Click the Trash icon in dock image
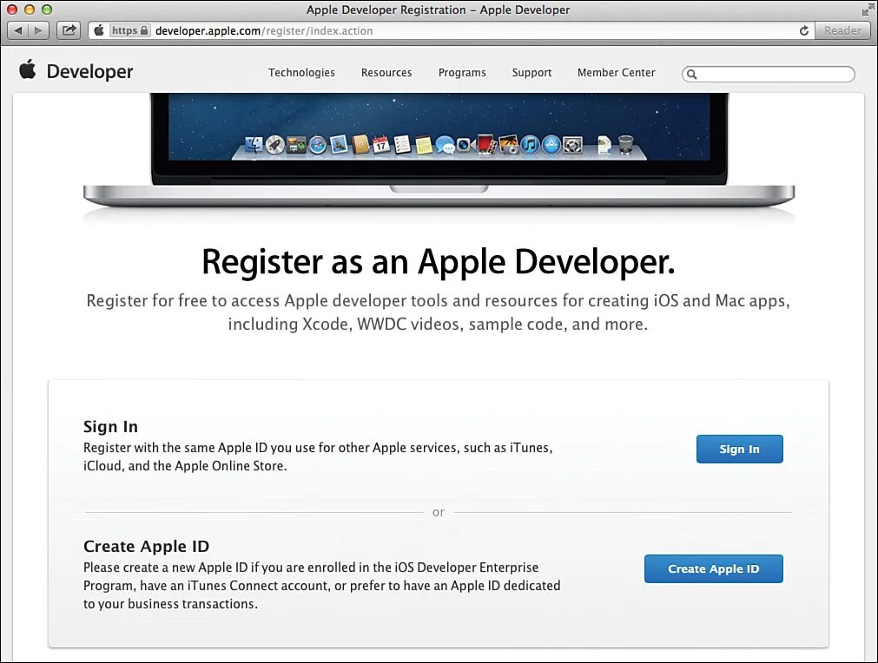This screenshot has width=878, height=663. click(625, 145)
